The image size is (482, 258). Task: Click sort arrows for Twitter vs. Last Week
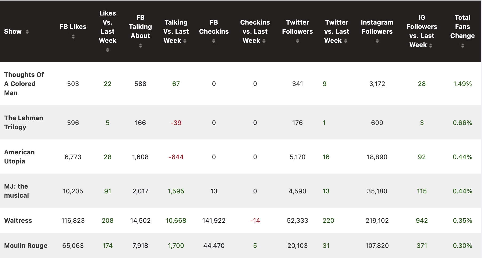(x=346, y=41)
